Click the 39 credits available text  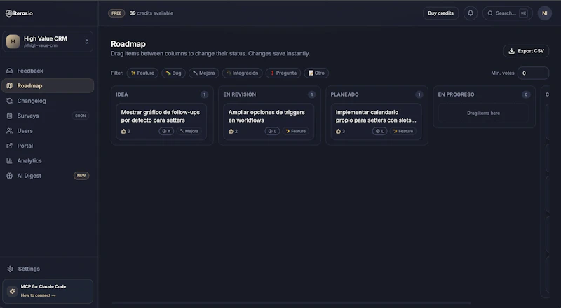[151, 13]
